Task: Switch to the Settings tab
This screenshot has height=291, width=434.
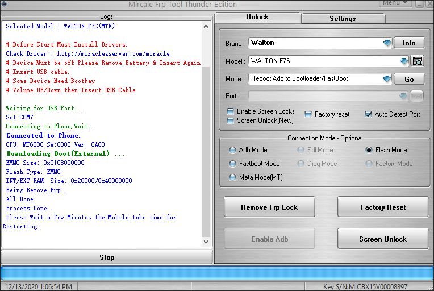Action: click(x=343, y=19)
